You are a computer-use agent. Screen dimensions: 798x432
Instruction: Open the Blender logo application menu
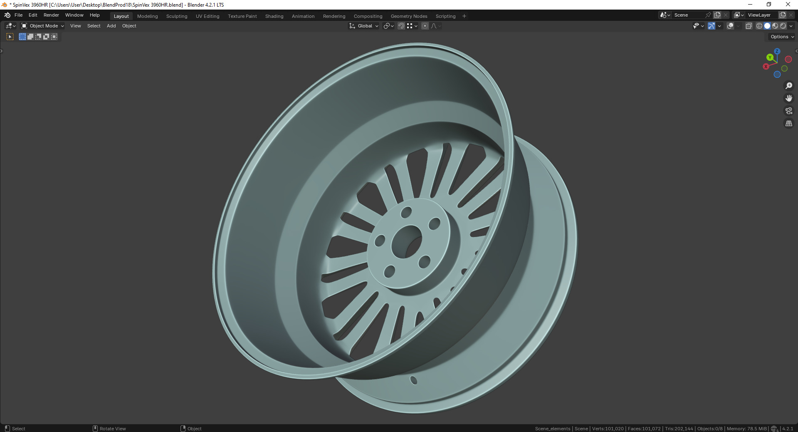pyautogui.click(x=7, y=15)
